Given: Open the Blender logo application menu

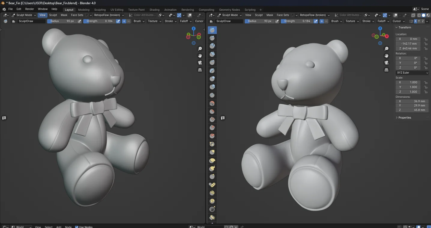Looking at the screenshot, I should (x=4, y=9).
